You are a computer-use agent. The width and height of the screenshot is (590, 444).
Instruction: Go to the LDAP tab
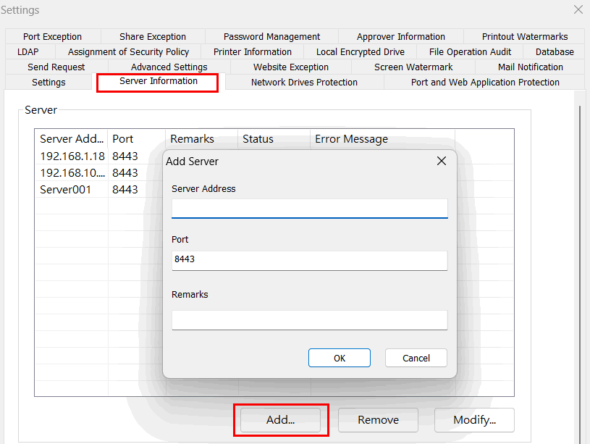pos(28,51)
